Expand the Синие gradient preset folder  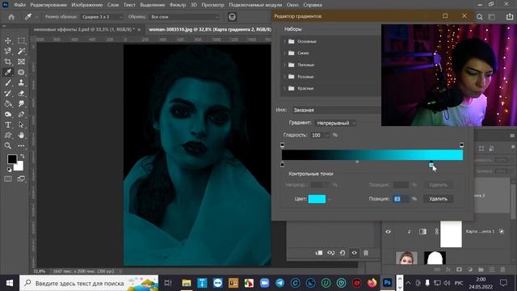click(x=284, y=53)
